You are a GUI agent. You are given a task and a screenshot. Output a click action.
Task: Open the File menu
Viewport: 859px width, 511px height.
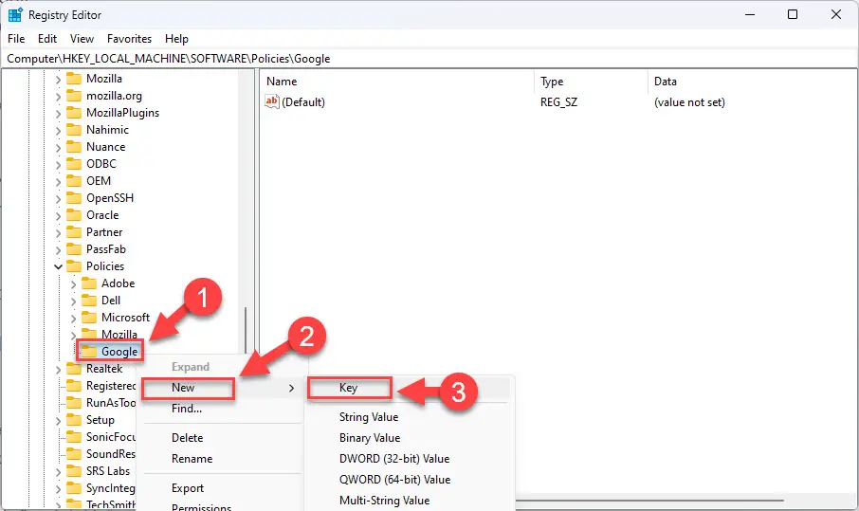coord(16,39)
